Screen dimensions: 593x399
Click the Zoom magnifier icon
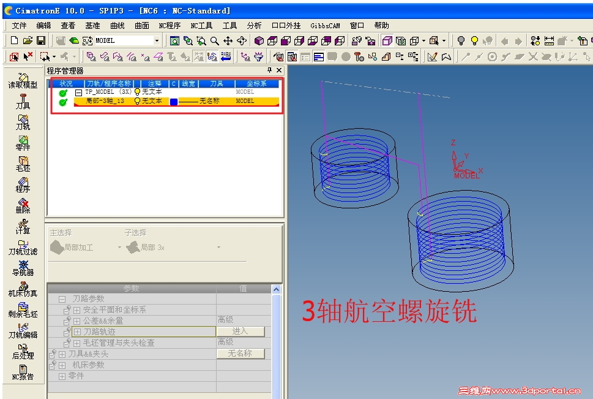click(214, 40)
